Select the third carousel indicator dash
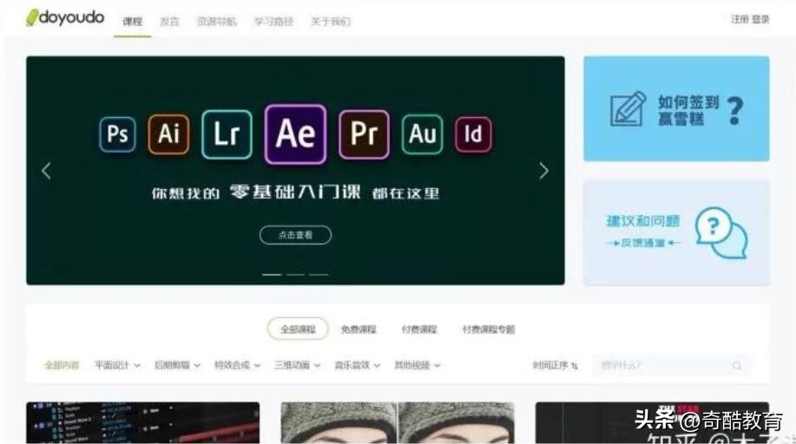This screenshot has width=796, height=444. click(319, 275)
